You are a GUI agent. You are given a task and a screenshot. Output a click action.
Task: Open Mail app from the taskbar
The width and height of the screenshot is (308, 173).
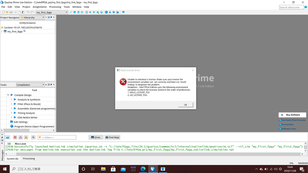[x=123, y=169]
